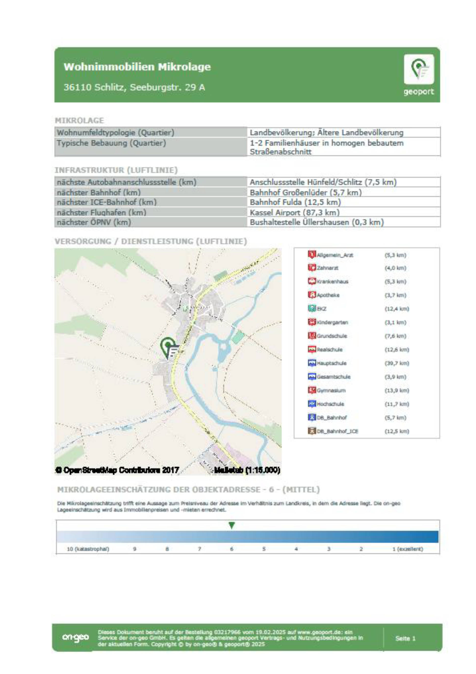The image size is (476, 674).
Task: Click the Gesamtschule legend icon
Action: click(x=311, y=376)
